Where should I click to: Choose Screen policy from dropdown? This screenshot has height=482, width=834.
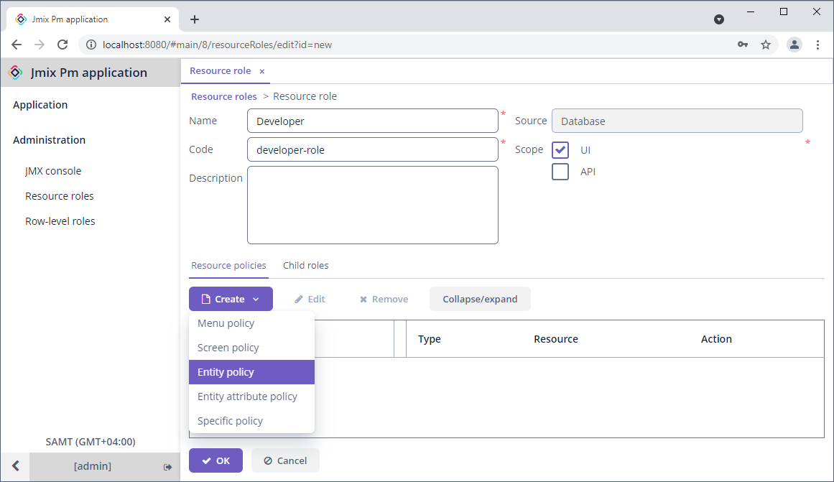pyautogui.click(x=251, y=348)
